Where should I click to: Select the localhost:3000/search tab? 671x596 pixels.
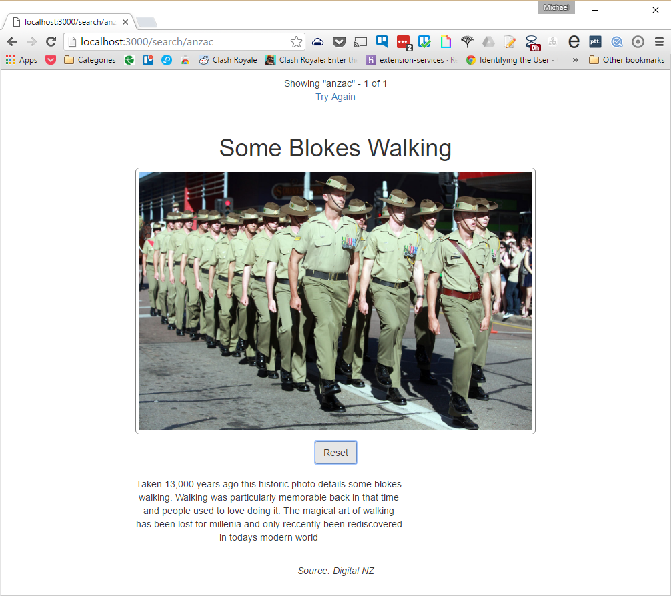pos(67,21)
